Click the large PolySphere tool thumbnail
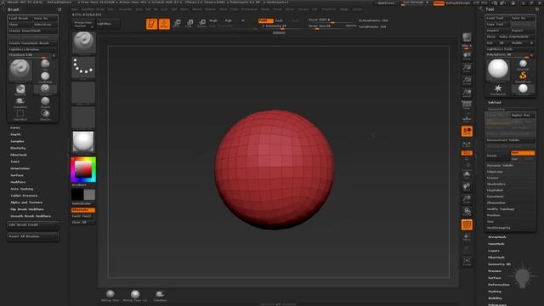This screenshot has width=544, height=306. [x=498, y=70]
